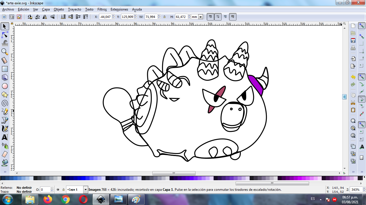366x205 pixels.
Task: Select the Text tool in toolbox
Action: coord(5,137)
